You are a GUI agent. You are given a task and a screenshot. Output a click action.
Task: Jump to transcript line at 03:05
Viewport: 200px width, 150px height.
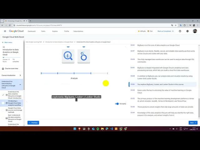pos(163,61)
